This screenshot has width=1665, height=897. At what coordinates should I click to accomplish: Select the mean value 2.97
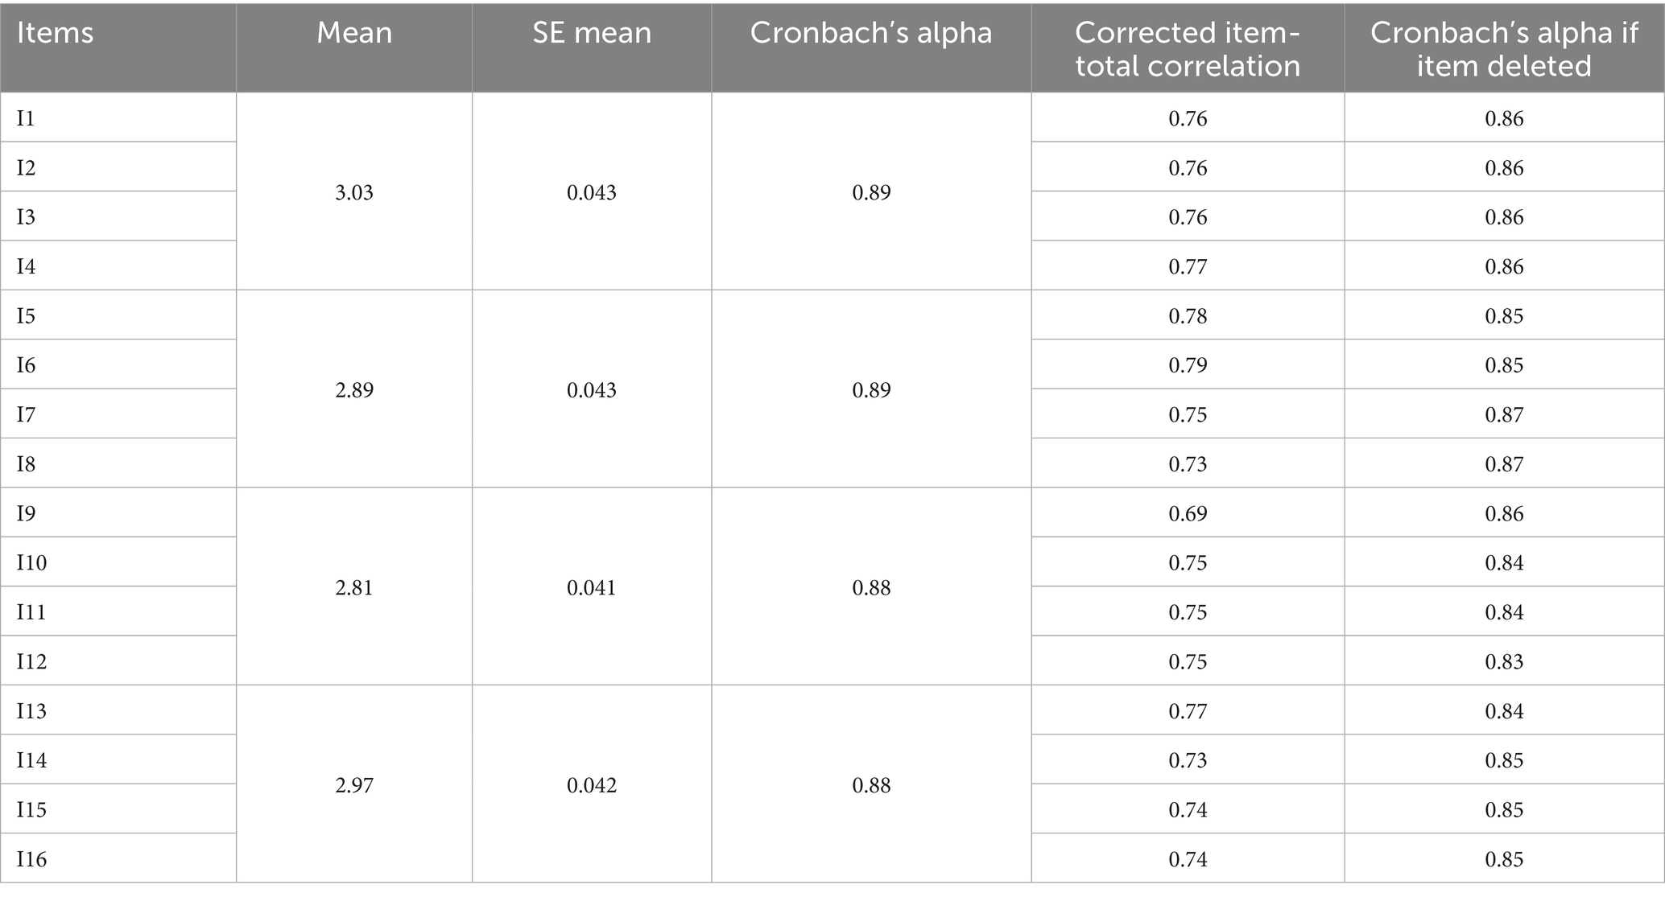point(354,785)
